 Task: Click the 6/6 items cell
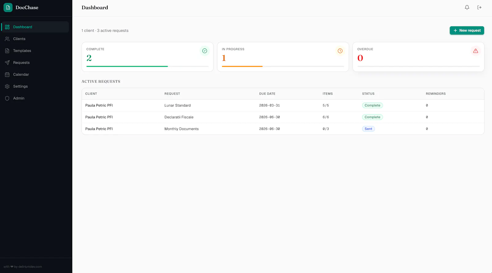point(326,117)
